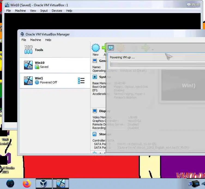Open Input menu in Win10 VM window
The height and width of the screenshot is (189, 205).
[44, 11]
